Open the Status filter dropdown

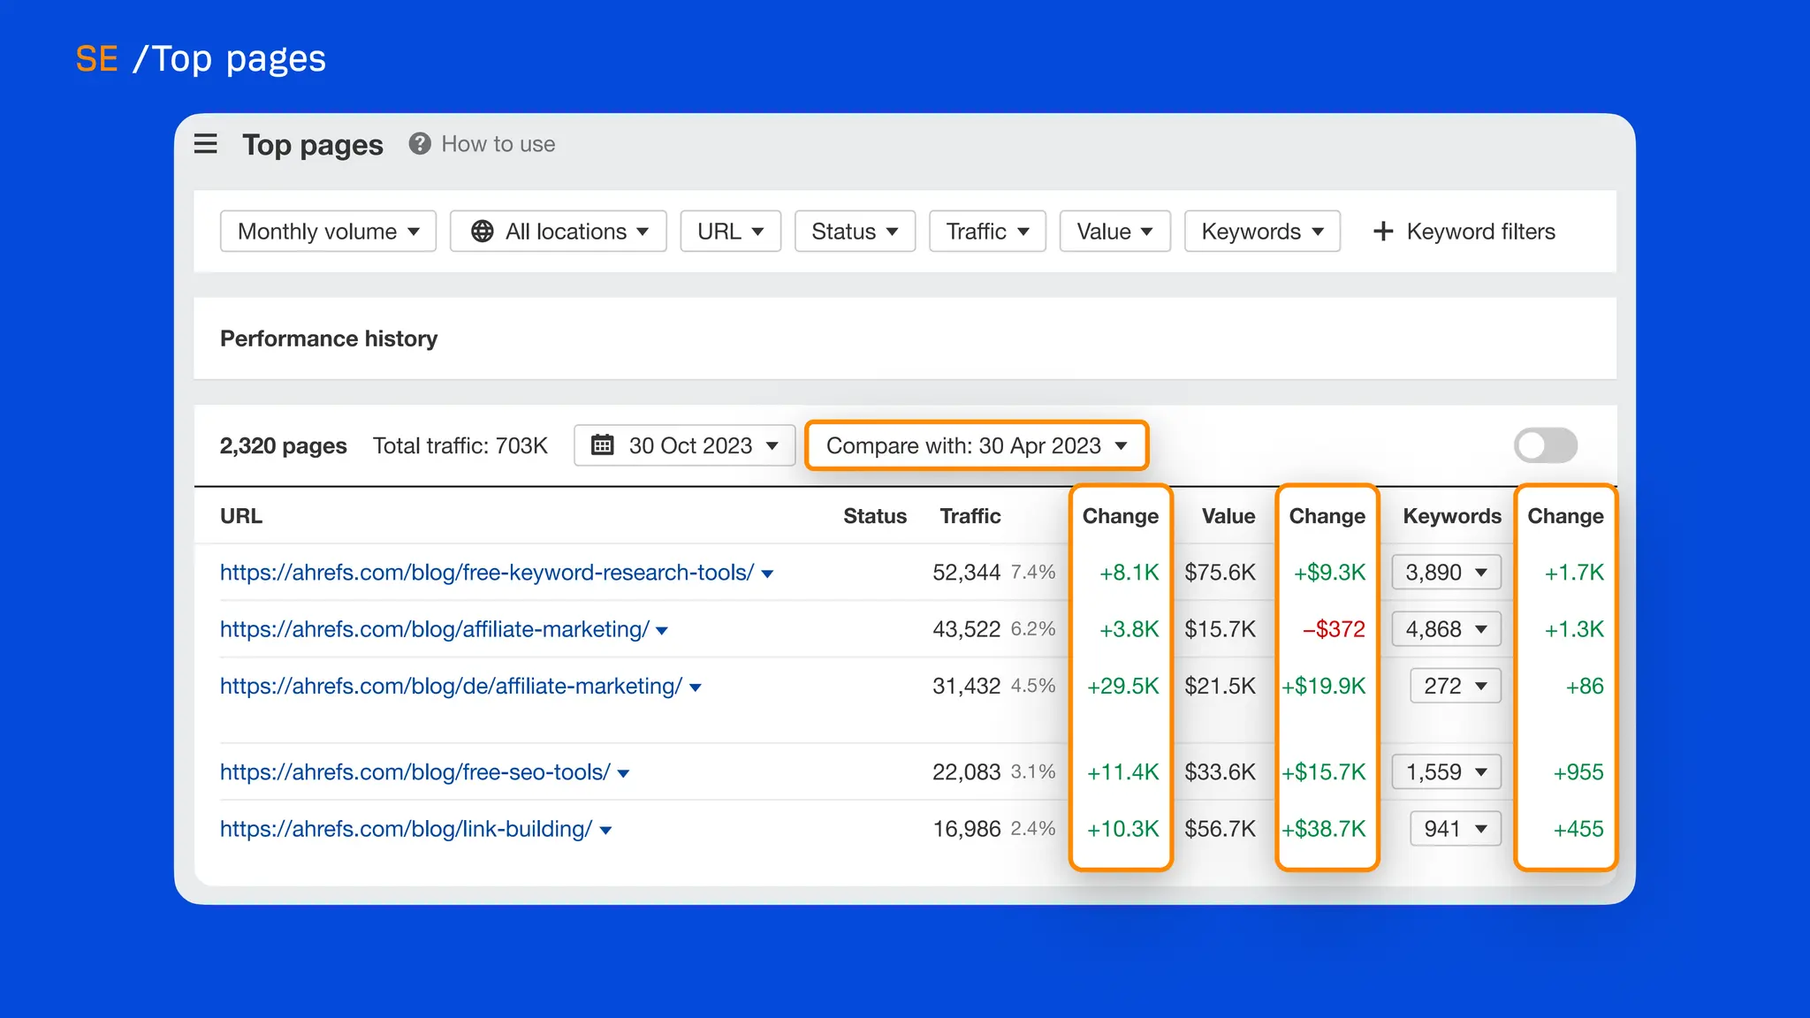[855, 232]
